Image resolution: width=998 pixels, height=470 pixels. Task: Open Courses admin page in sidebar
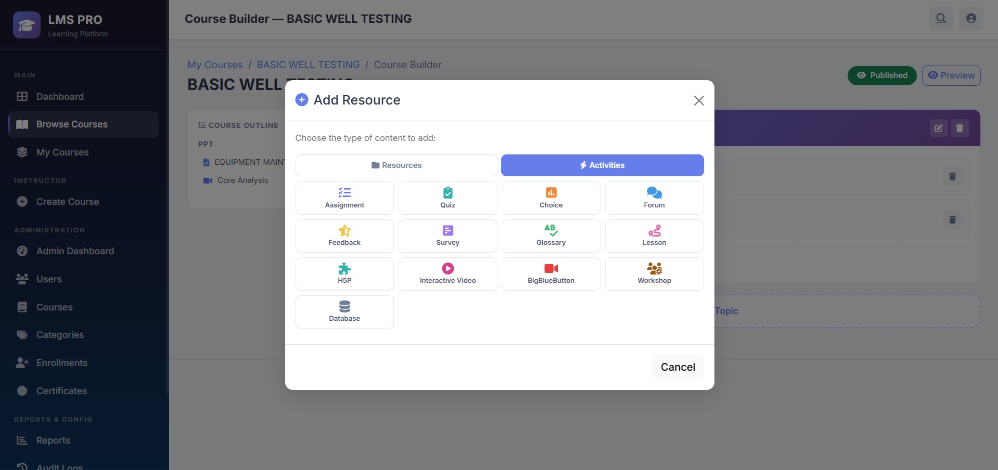pyautogui.click(x=83, y=307)
